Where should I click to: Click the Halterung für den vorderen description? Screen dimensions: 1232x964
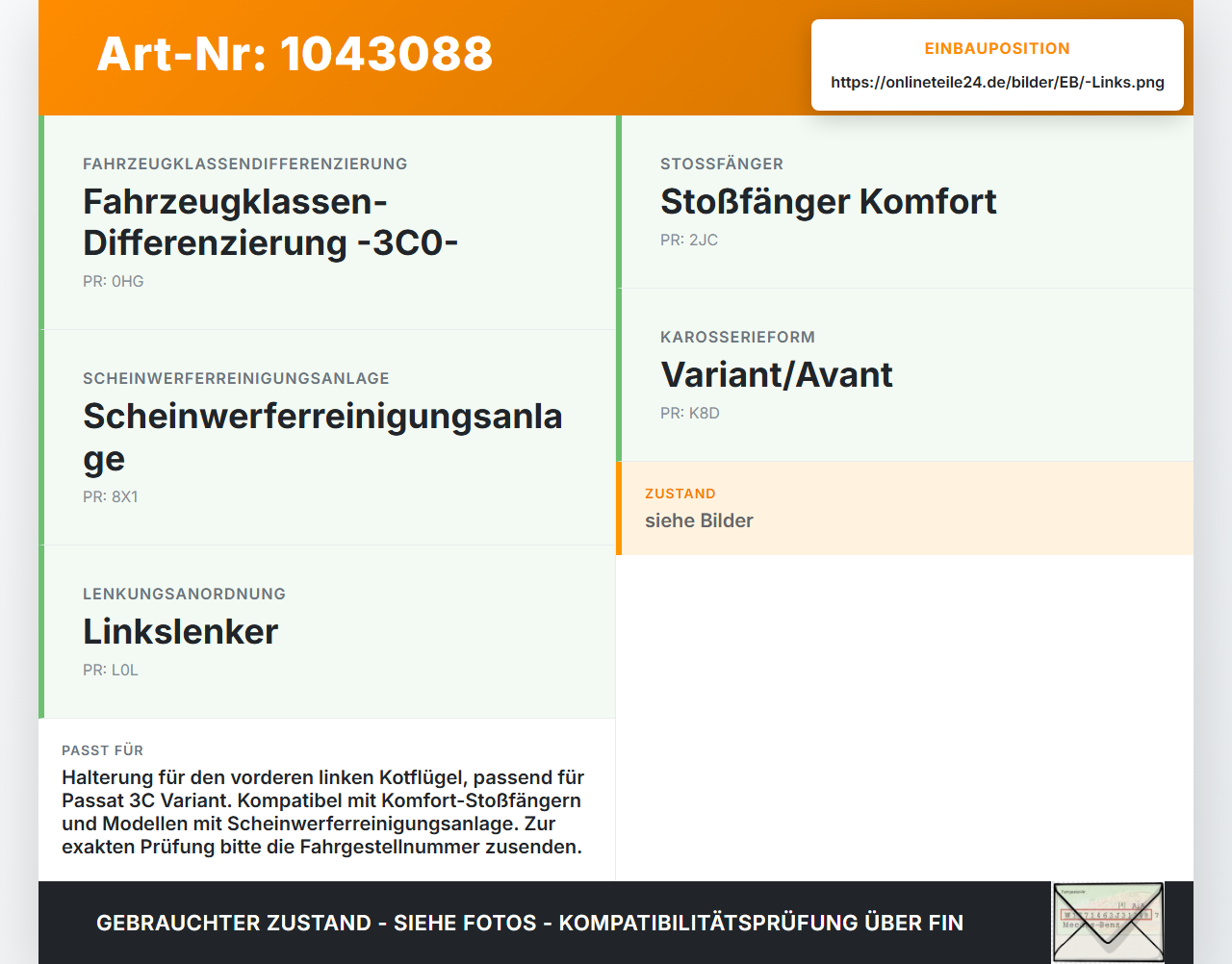tap(323, 812)
